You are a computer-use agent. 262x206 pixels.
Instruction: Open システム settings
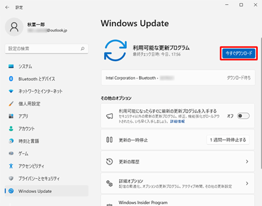[47, 66]
